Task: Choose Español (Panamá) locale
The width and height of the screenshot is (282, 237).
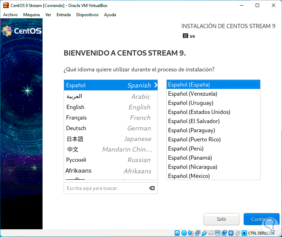Action: (x=213, y=158)
